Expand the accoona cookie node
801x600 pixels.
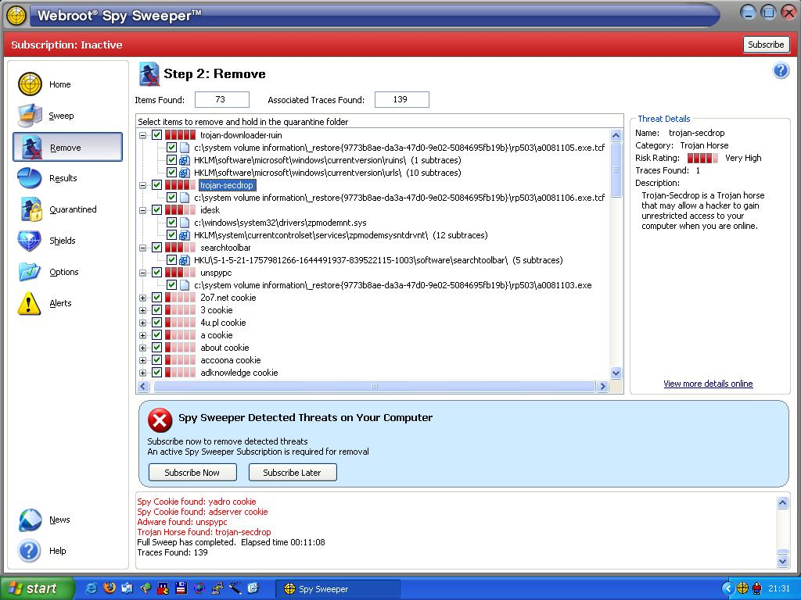[143, 360]
